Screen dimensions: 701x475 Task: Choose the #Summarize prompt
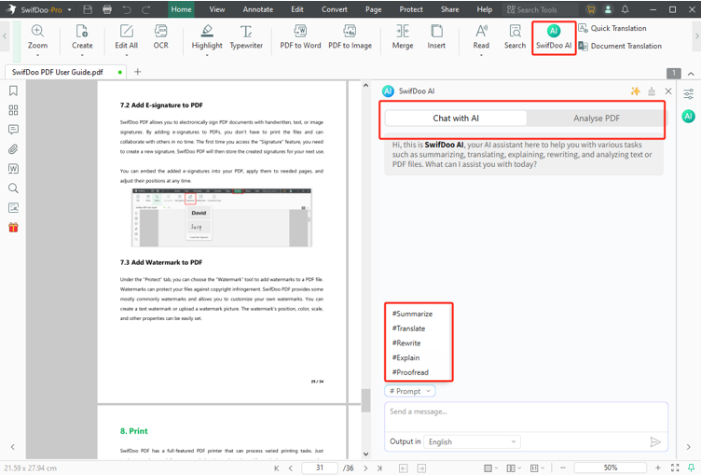(x=412, y=314)
